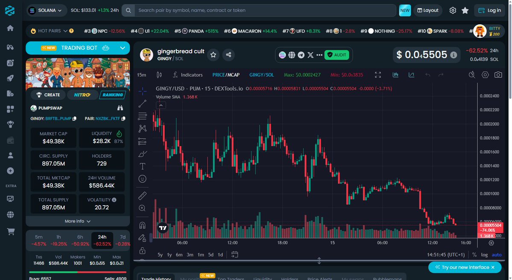This screenshot has height=280, width=512.
Task: Click the buys versus sells progress bar
Action: [78, 272]
